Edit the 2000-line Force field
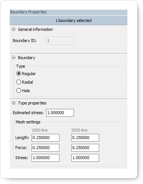Viewport: 143px width, 184px height. (85, 148)
